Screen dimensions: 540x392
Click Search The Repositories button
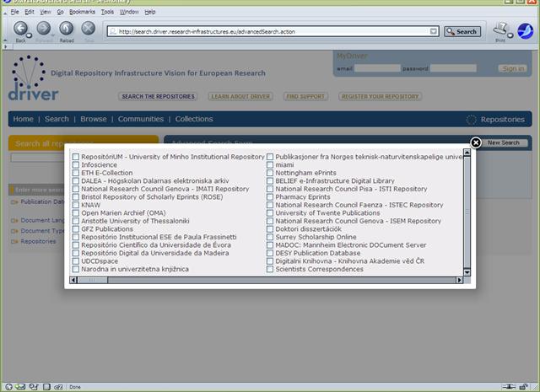click(158, 96)
